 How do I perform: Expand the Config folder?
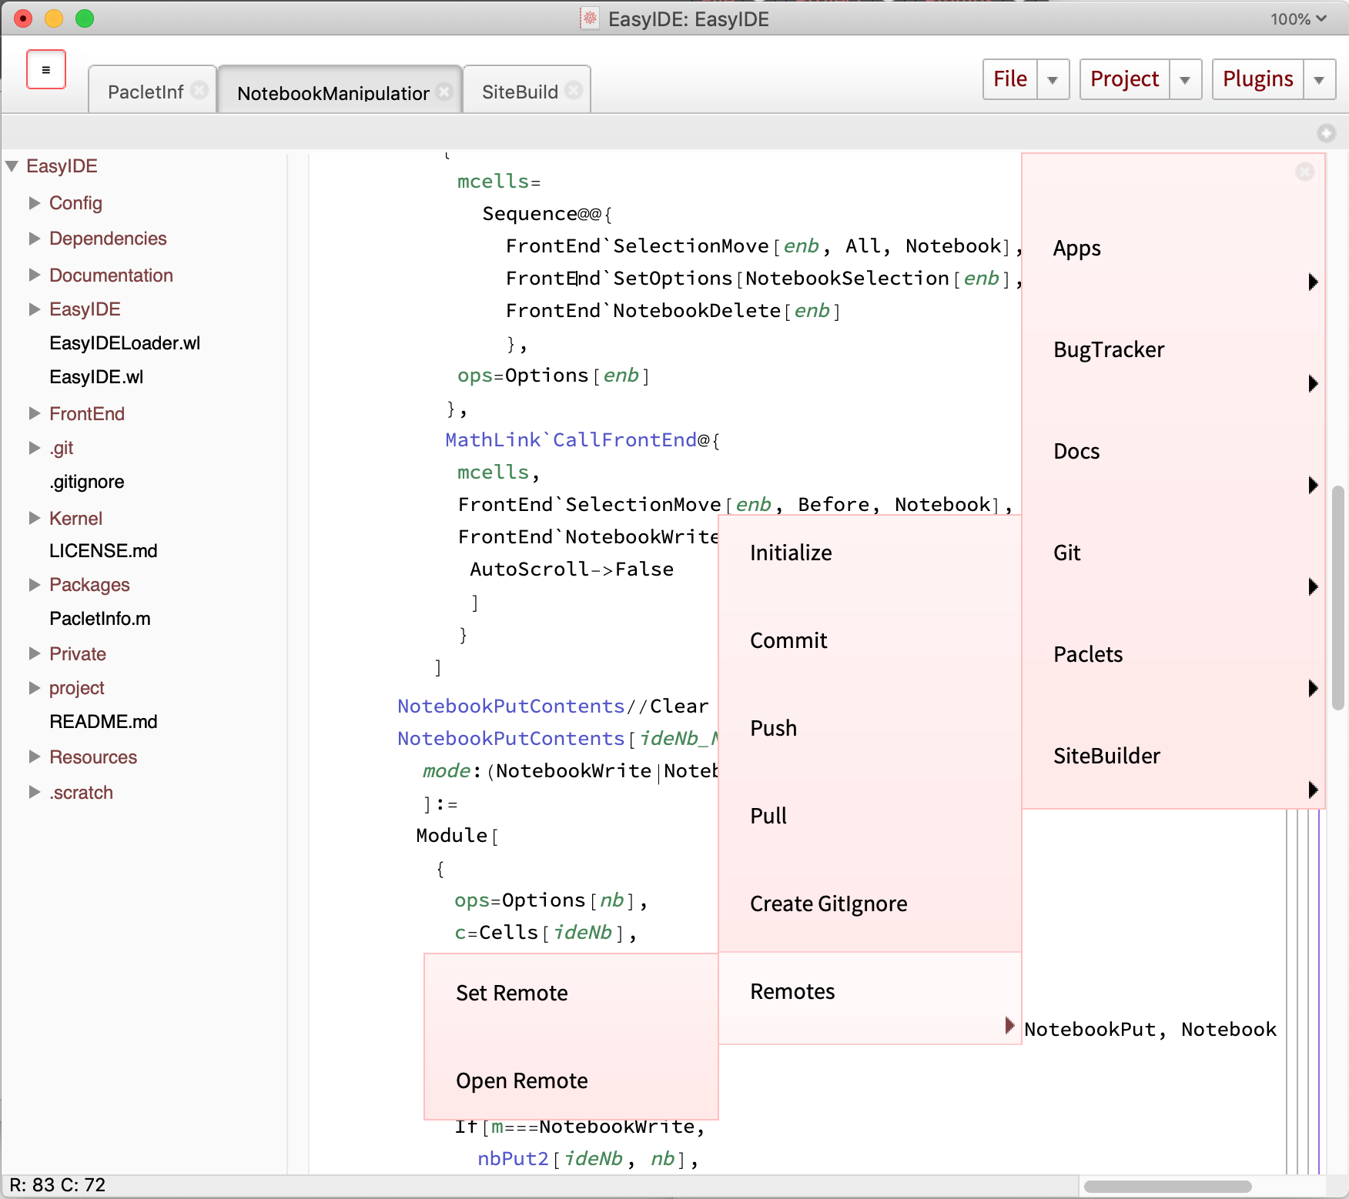point(34,202)
